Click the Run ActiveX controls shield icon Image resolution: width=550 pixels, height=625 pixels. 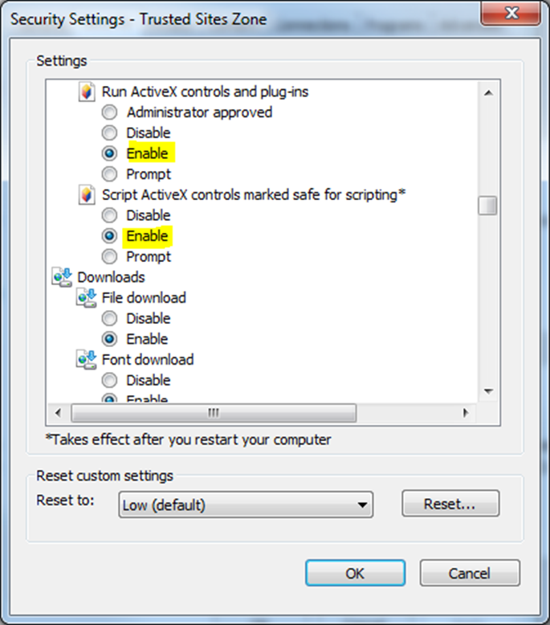pos(86,92)
